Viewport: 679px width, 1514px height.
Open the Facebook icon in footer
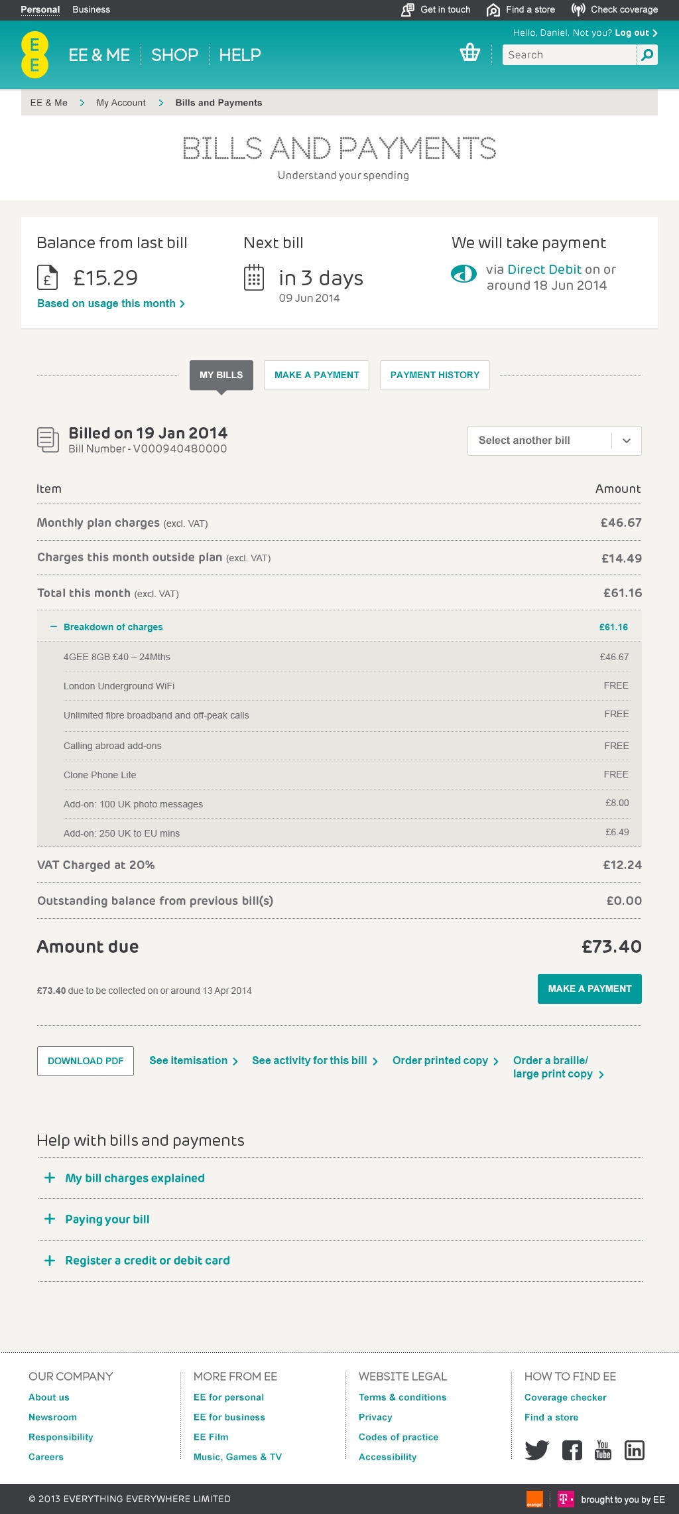[572, 1450]
